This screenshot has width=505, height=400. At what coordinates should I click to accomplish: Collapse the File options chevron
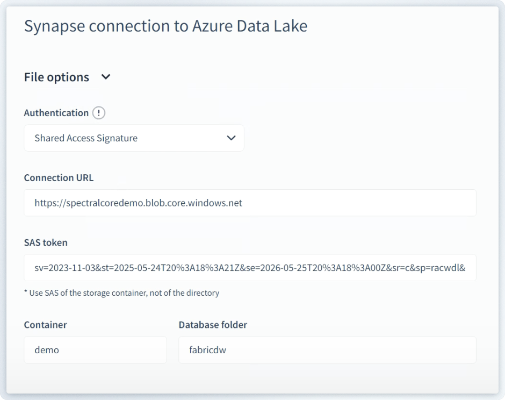click(106, 77)
